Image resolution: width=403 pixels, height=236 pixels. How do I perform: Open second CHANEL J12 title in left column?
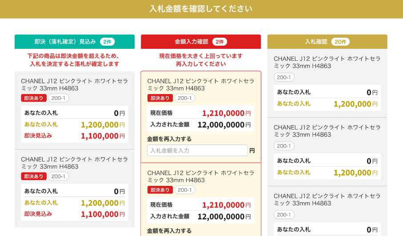pyautogui.click(x=74, y=162)
